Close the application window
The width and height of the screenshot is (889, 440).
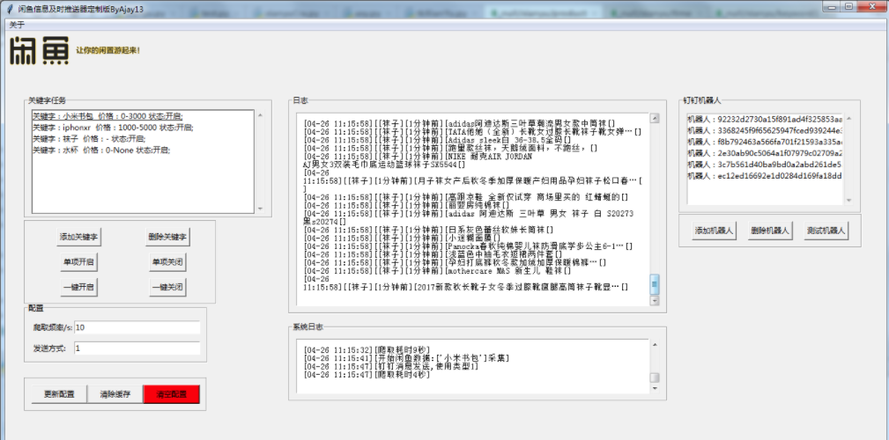[872, 7]
